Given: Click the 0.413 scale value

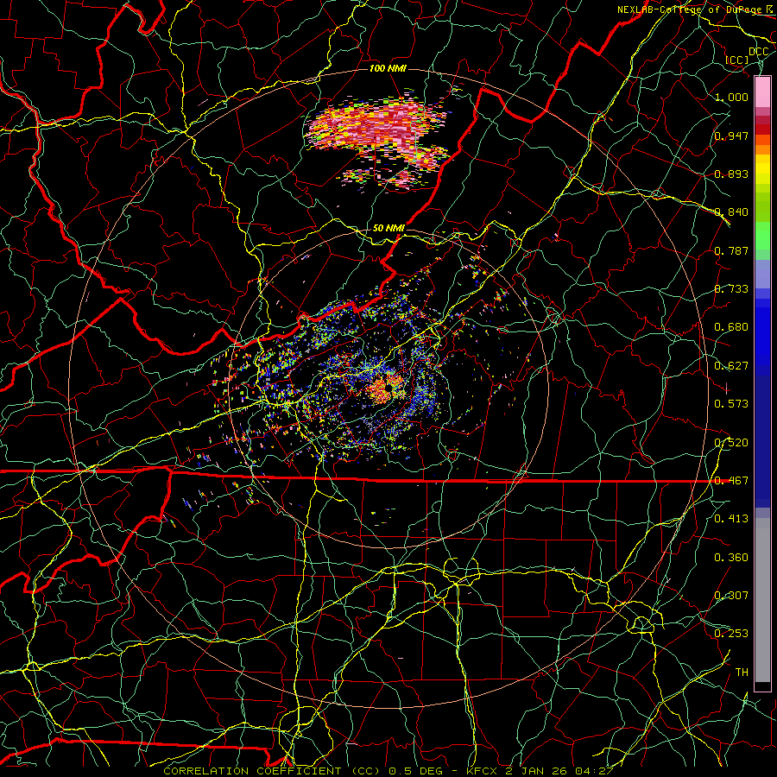Looking at the screenshot, I should pyautogui.click(x=731, y=519).
